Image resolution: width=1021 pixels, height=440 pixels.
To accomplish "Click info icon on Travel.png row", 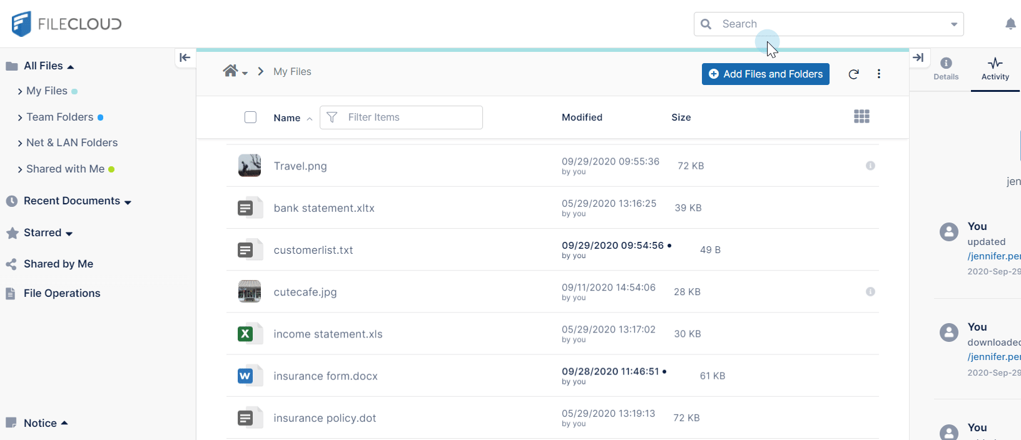I will point(870,166).
